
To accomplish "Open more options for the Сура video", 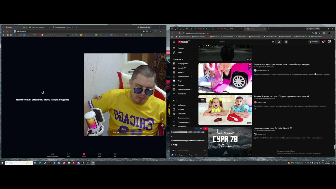I will click(x=329, y=128).
